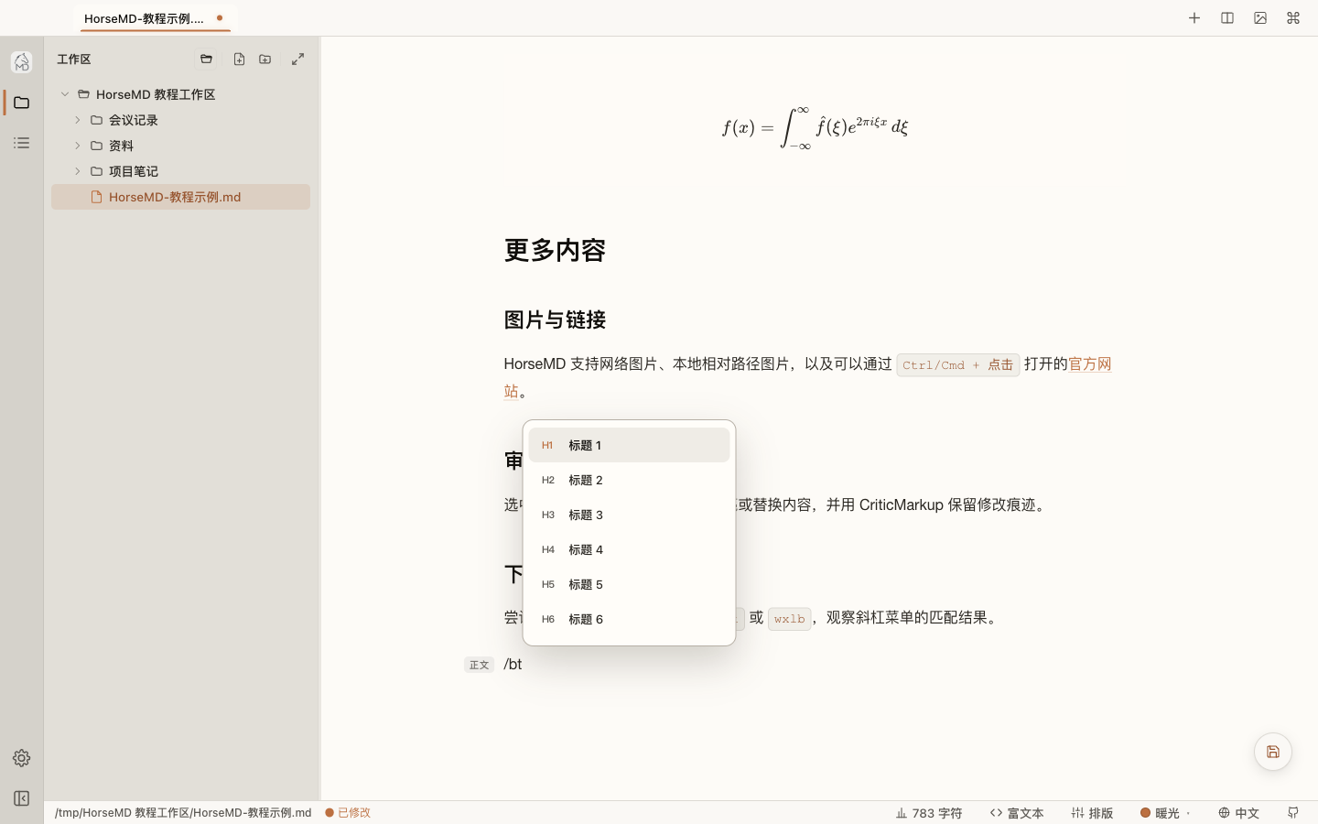
Task: Click the 工作区 panel title
Action: pos(74,60)
